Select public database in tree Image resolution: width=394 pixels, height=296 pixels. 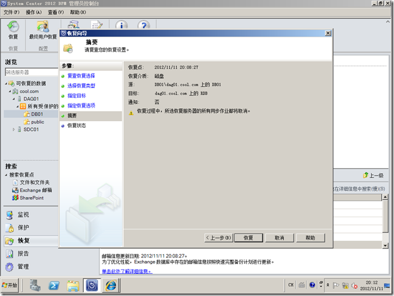(x=34, y=122)
